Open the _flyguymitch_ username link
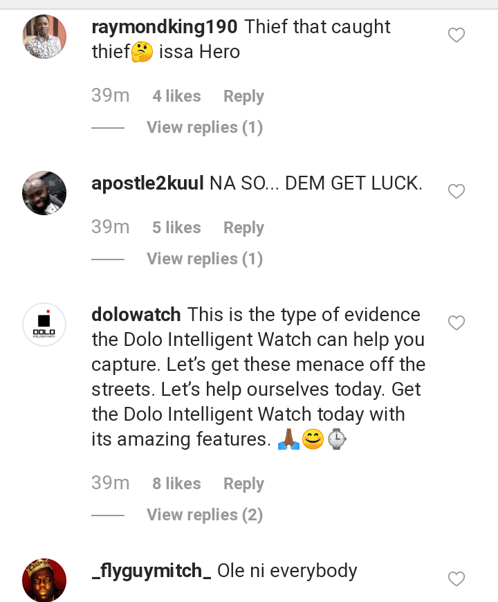The width and height of the screenshot is (498, 602). 151,571
